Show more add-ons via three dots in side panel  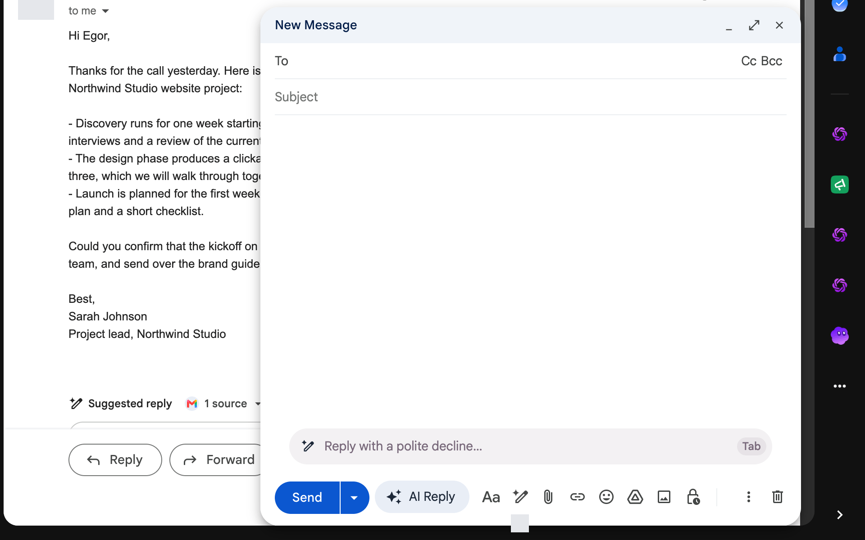(x=840, y=386)
